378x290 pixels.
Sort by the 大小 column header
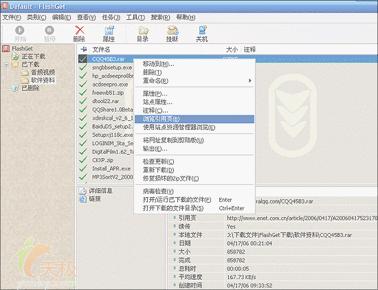232,49
